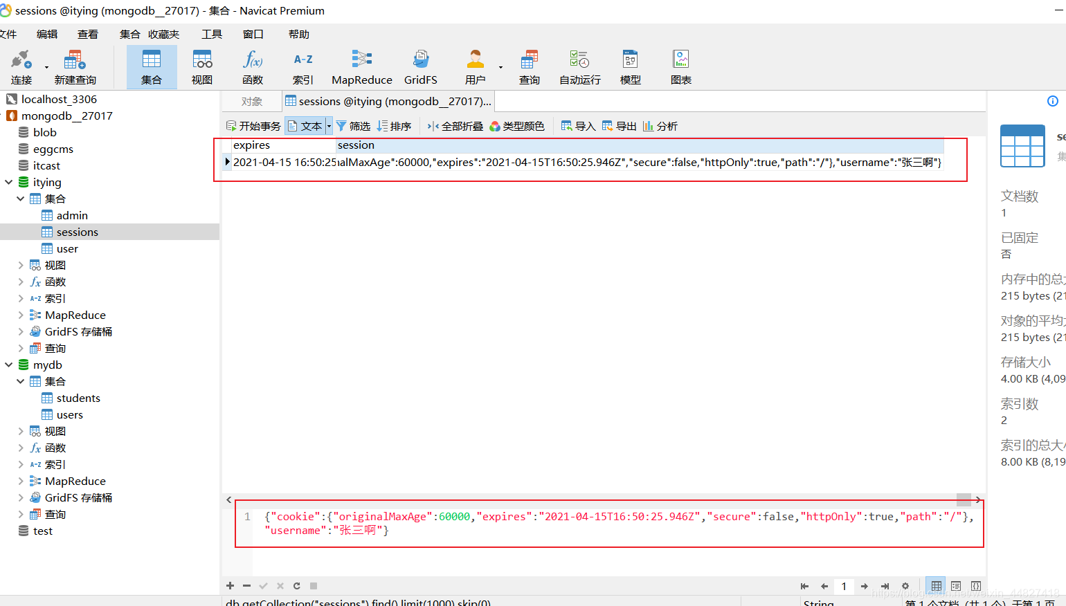
Task: Open the 函数 functions toolbar icon
Action: (253, 67)
